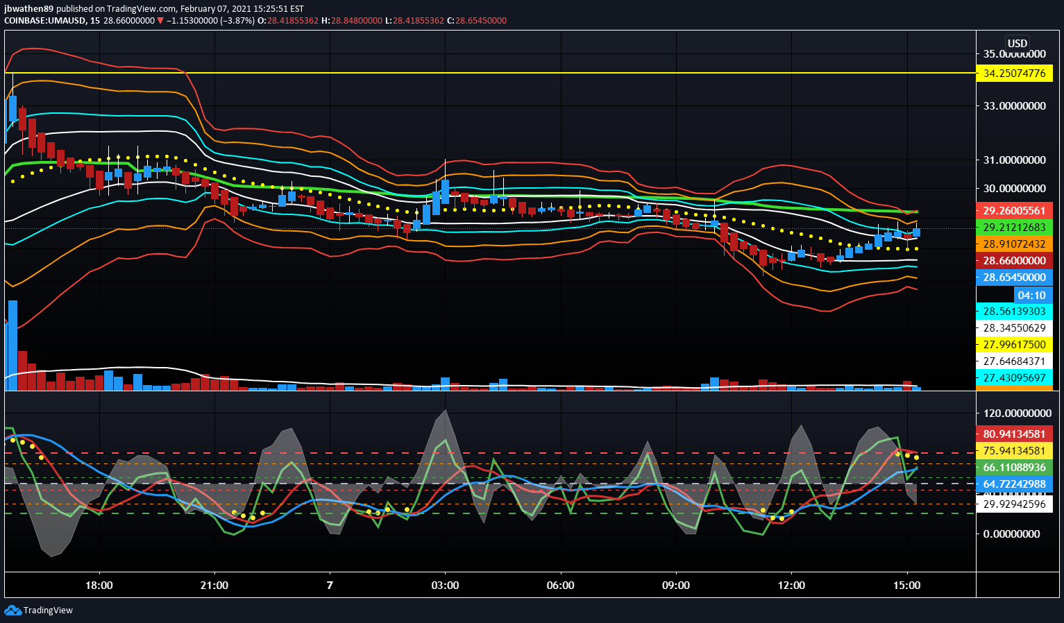Click the 12:00 time axis label
This screenshot has height=623, width=1064.
click(791, 586)
